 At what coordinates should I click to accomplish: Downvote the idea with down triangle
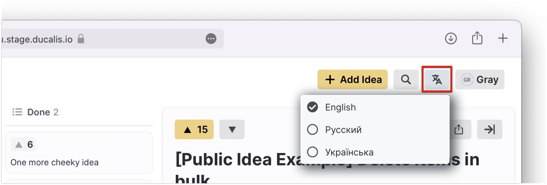tap(232, 129)
